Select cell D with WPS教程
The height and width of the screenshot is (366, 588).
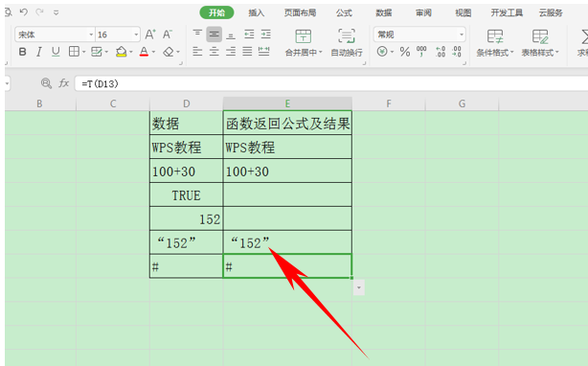(187, 147)
